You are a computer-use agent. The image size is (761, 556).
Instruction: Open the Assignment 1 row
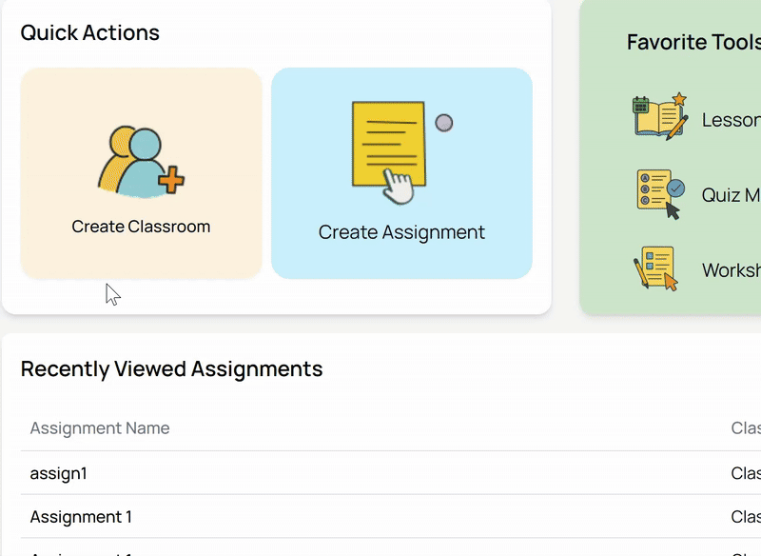[x=81, y=517]
